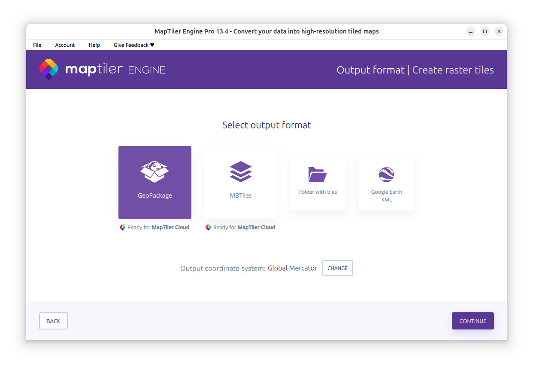Image resolution: width=533 pixels, height=369 pixels.
Task: Choose the Folder with tiles icon
Action: click(318, 174)
